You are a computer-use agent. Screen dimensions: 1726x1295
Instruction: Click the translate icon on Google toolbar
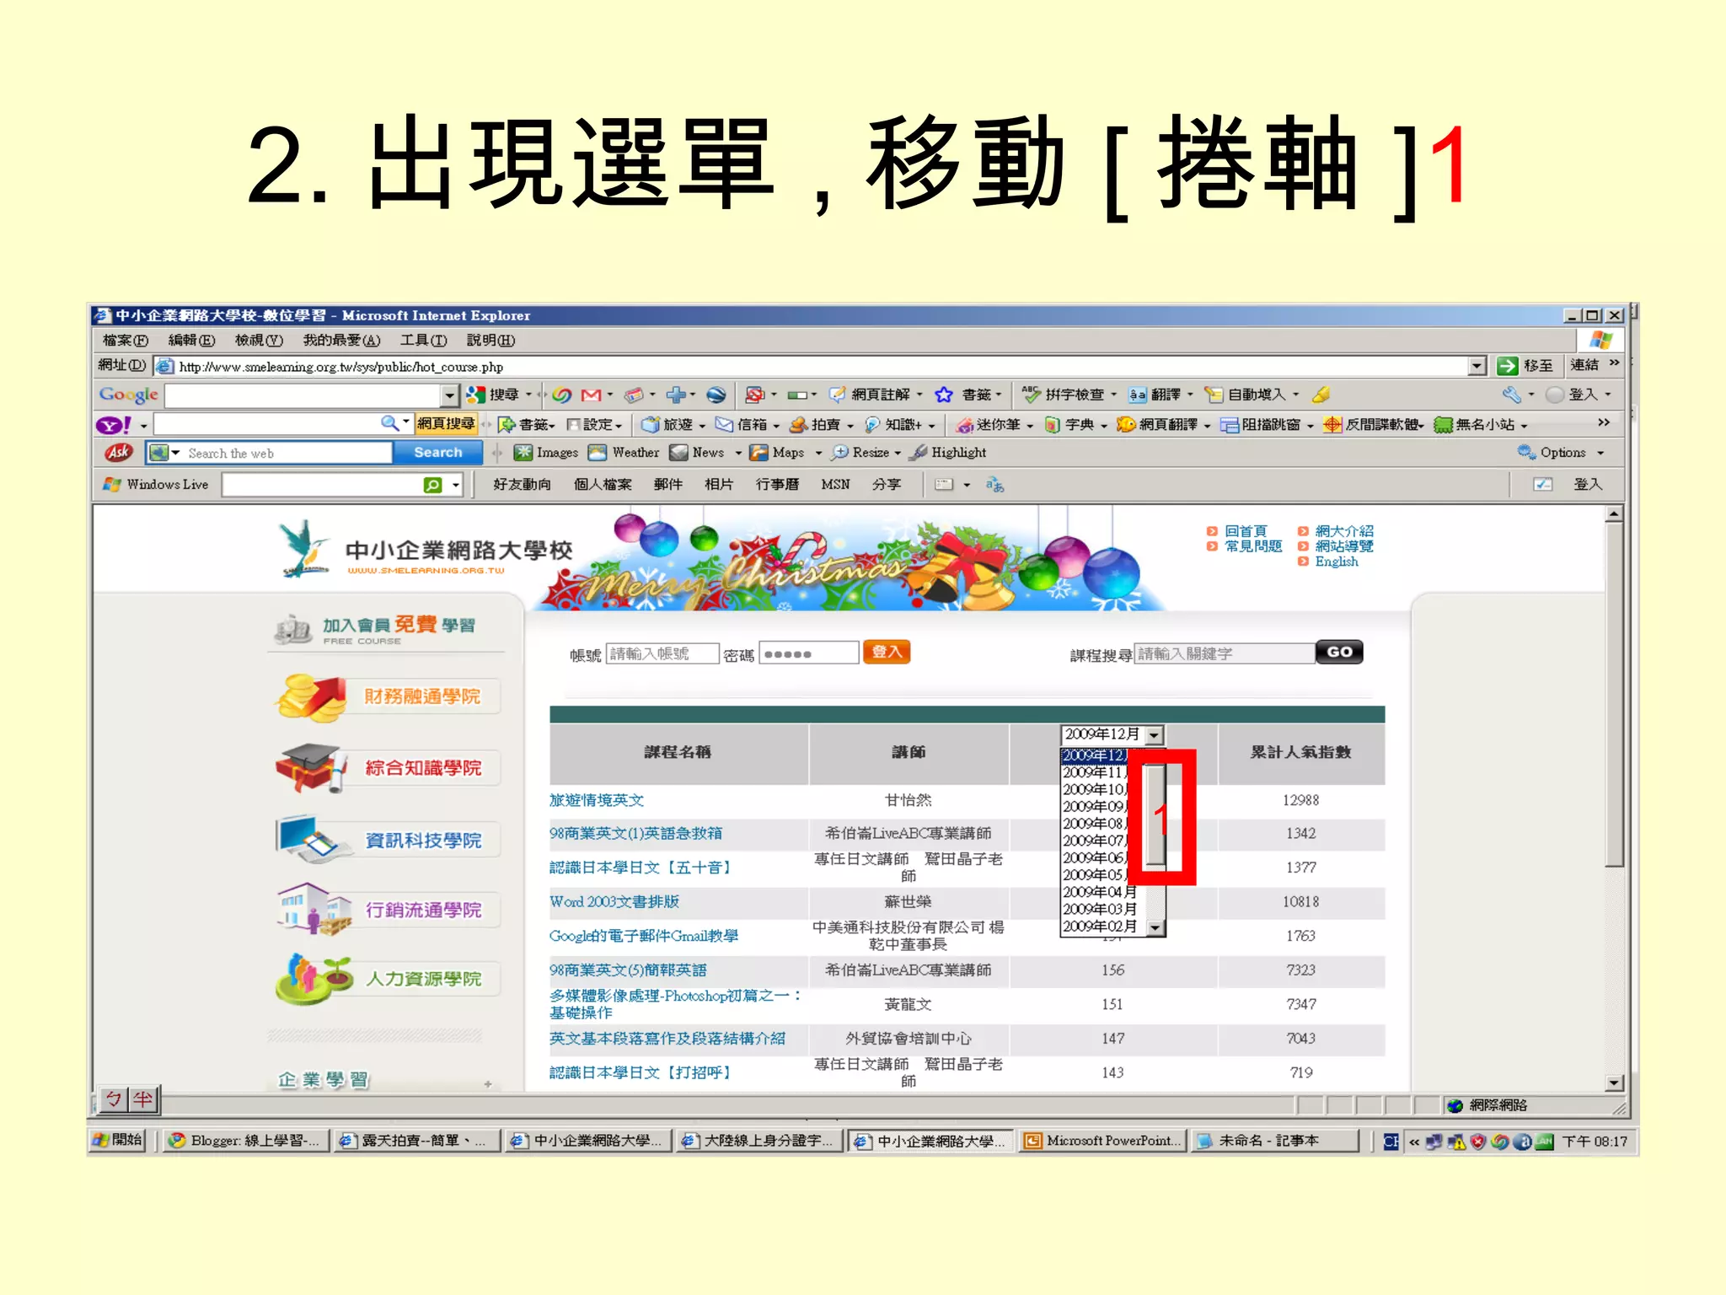point(1138,395)
